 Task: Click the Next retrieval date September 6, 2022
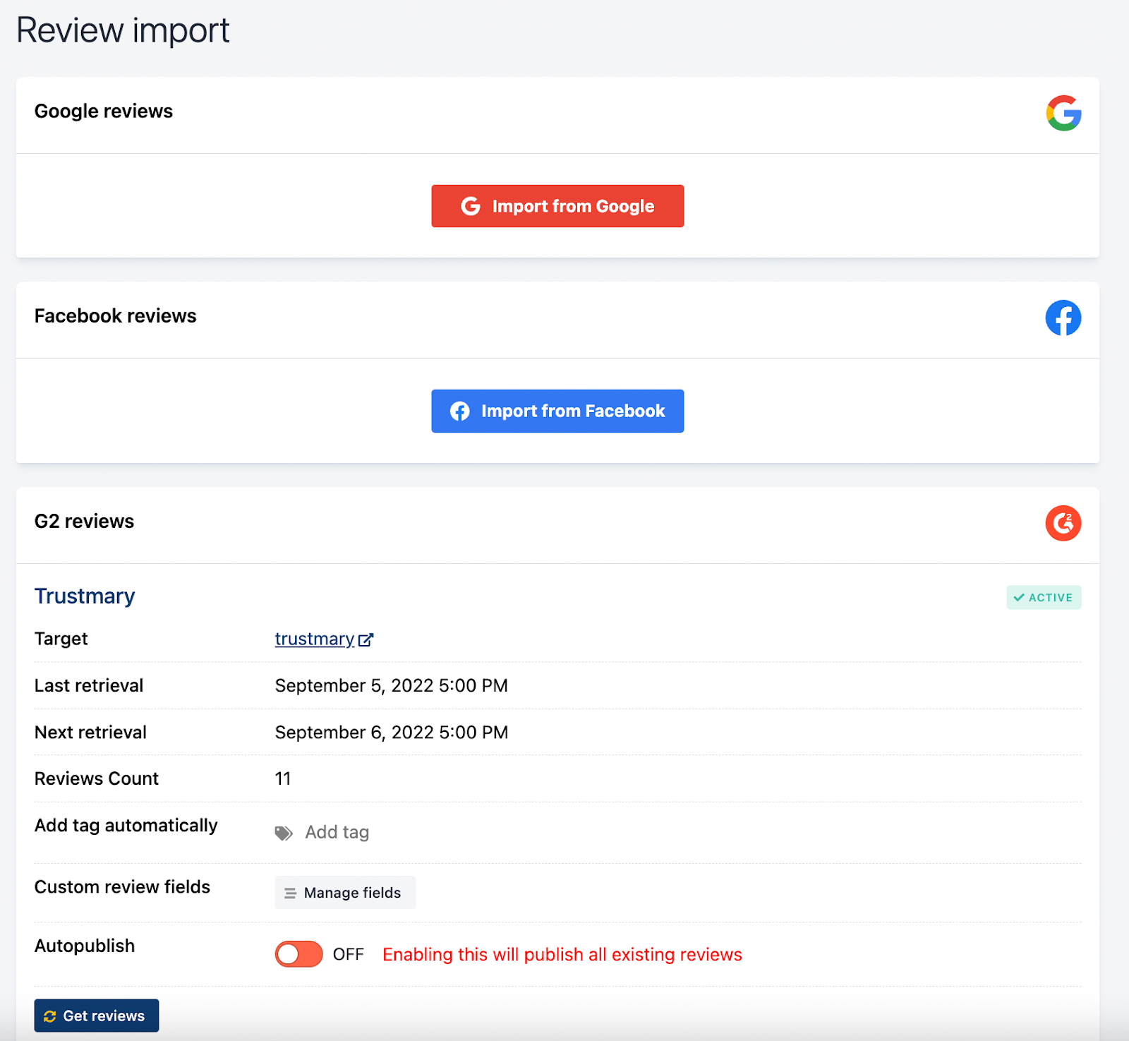[392, 733]
